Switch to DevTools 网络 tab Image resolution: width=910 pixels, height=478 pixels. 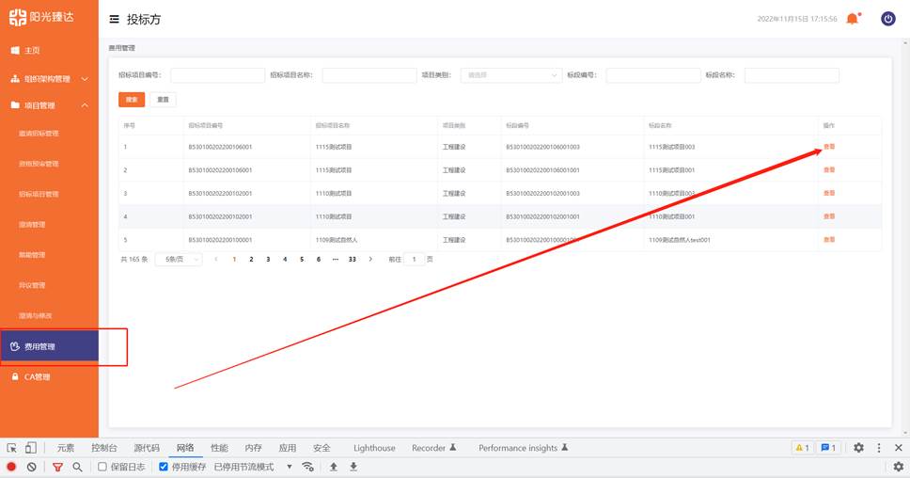click(x=185, y=448)
